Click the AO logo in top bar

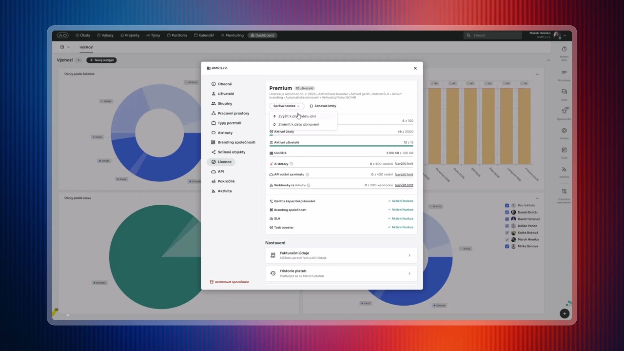[x=62, y=35]
